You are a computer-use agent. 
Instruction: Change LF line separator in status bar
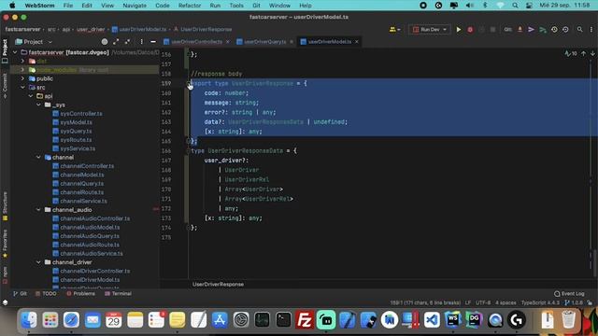[x=467, y=302]
